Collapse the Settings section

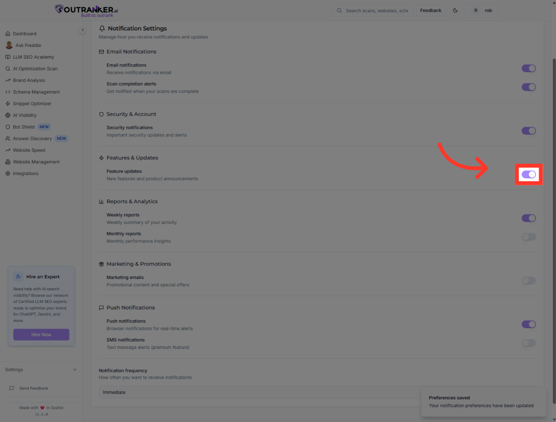click(x=75, y=369)
